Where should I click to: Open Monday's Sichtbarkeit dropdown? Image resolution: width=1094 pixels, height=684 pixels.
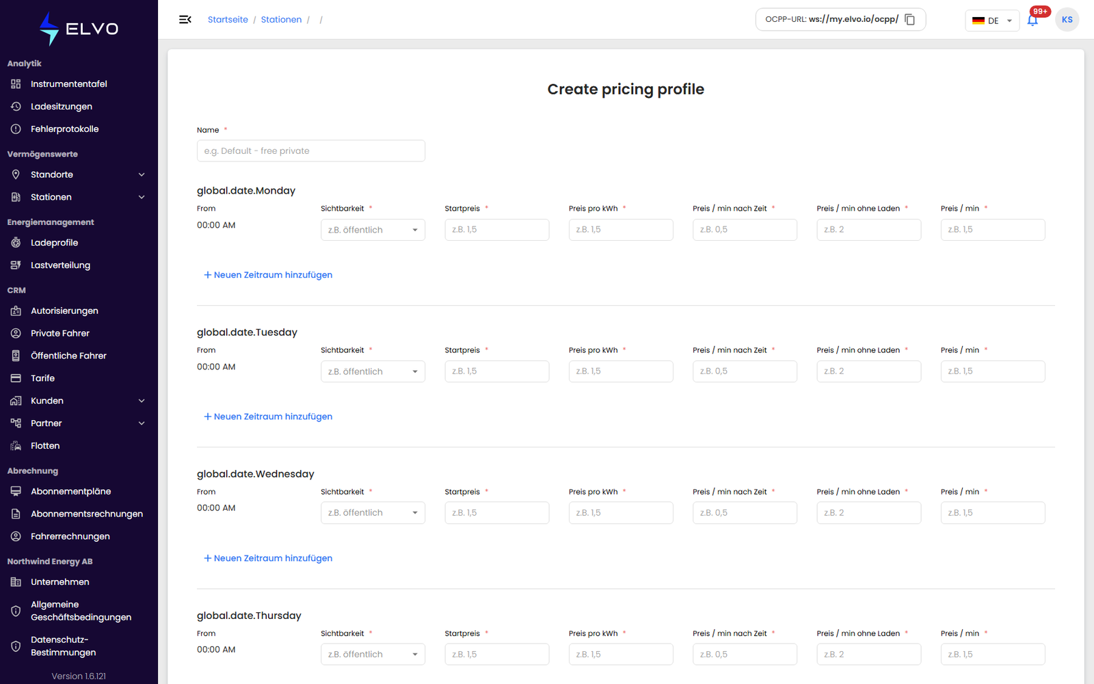click(x=373, y=230)
